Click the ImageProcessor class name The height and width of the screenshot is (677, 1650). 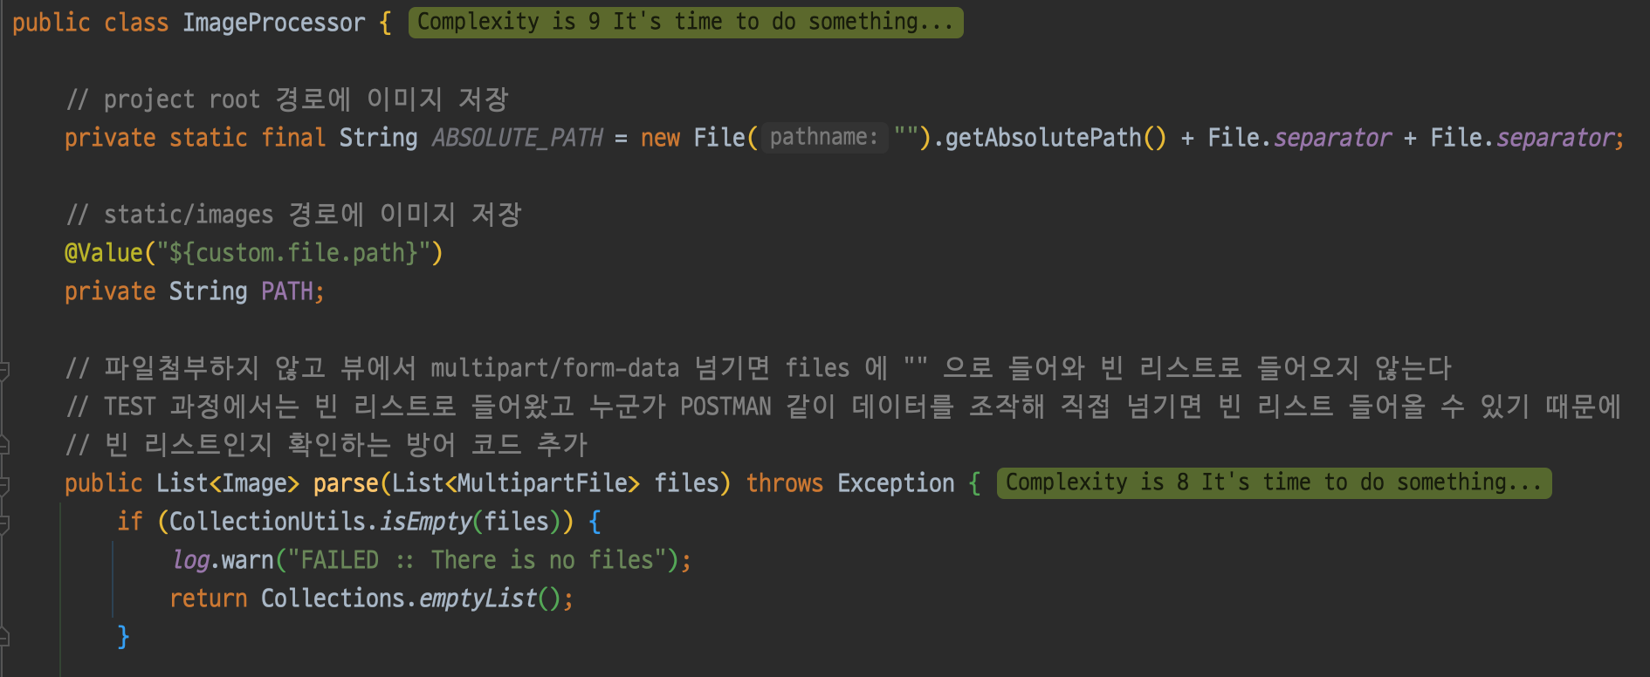tap(274, 23)
